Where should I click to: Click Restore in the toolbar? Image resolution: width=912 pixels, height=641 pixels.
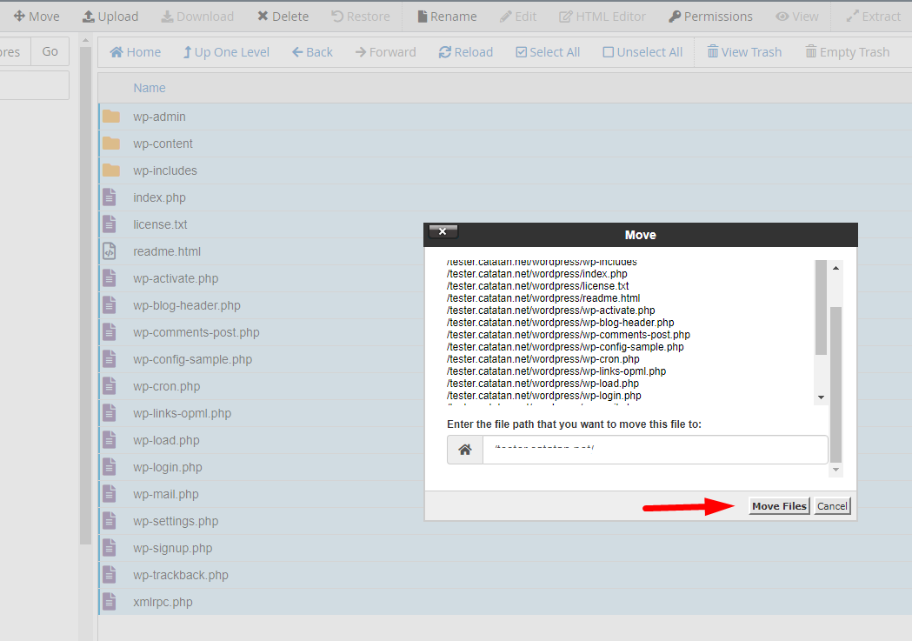361,17
